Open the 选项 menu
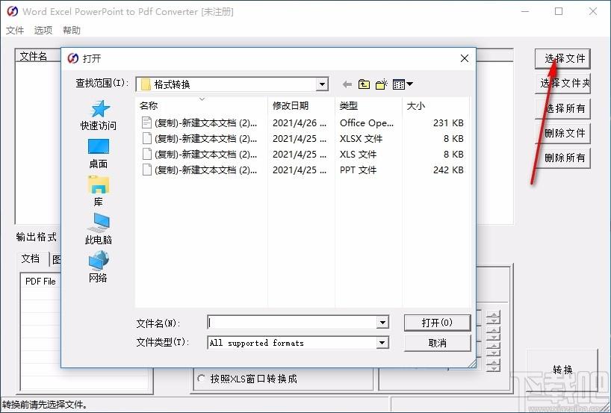611x413 pixels. coord(43,30)
